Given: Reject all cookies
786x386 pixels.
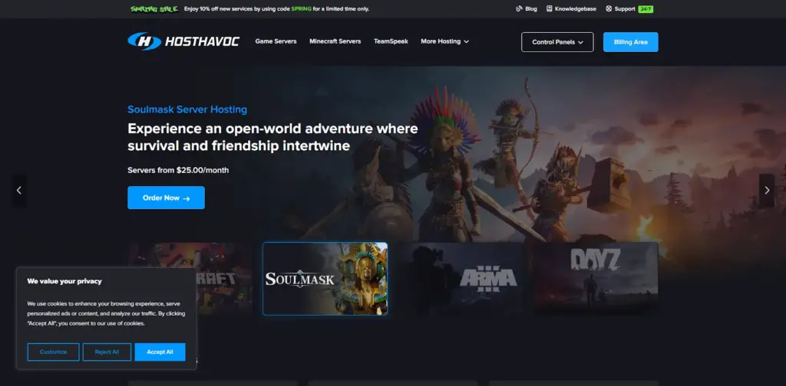Looking at the screenshot, I should coord(107,352).
